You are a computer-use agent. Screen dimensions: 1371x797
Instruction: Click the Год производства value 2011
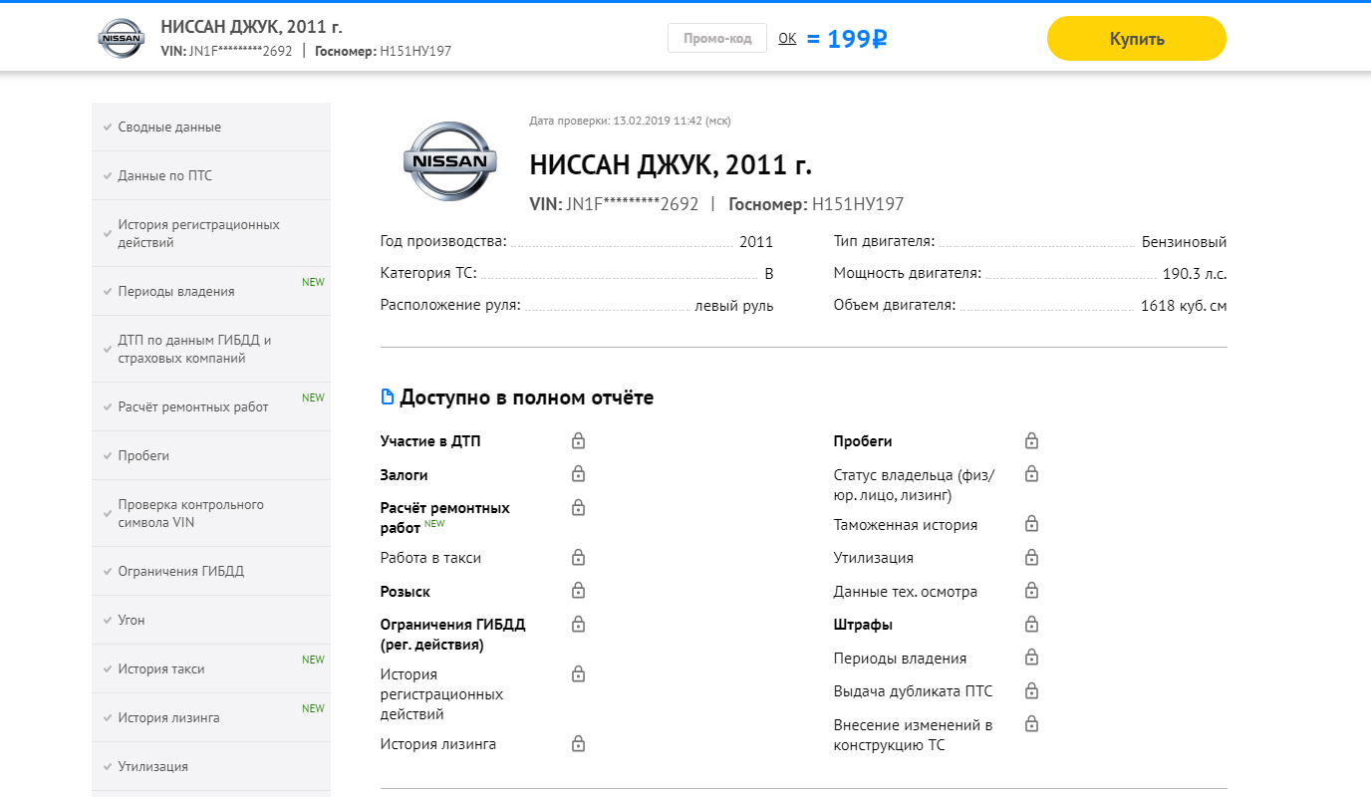756,241
